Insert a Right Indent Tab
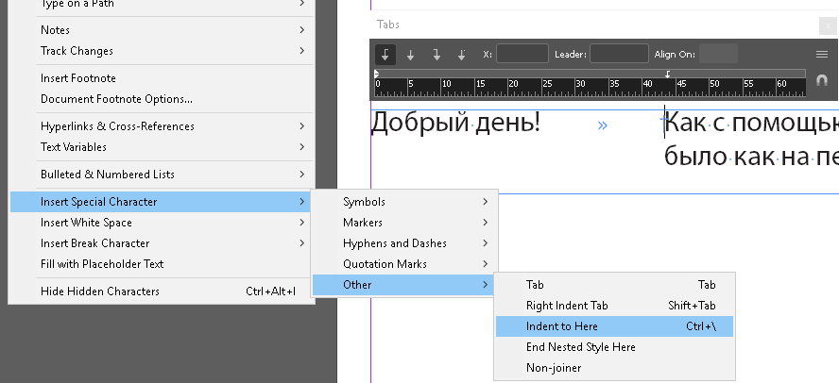Screen dimensions: 839x383 (614, 306)
